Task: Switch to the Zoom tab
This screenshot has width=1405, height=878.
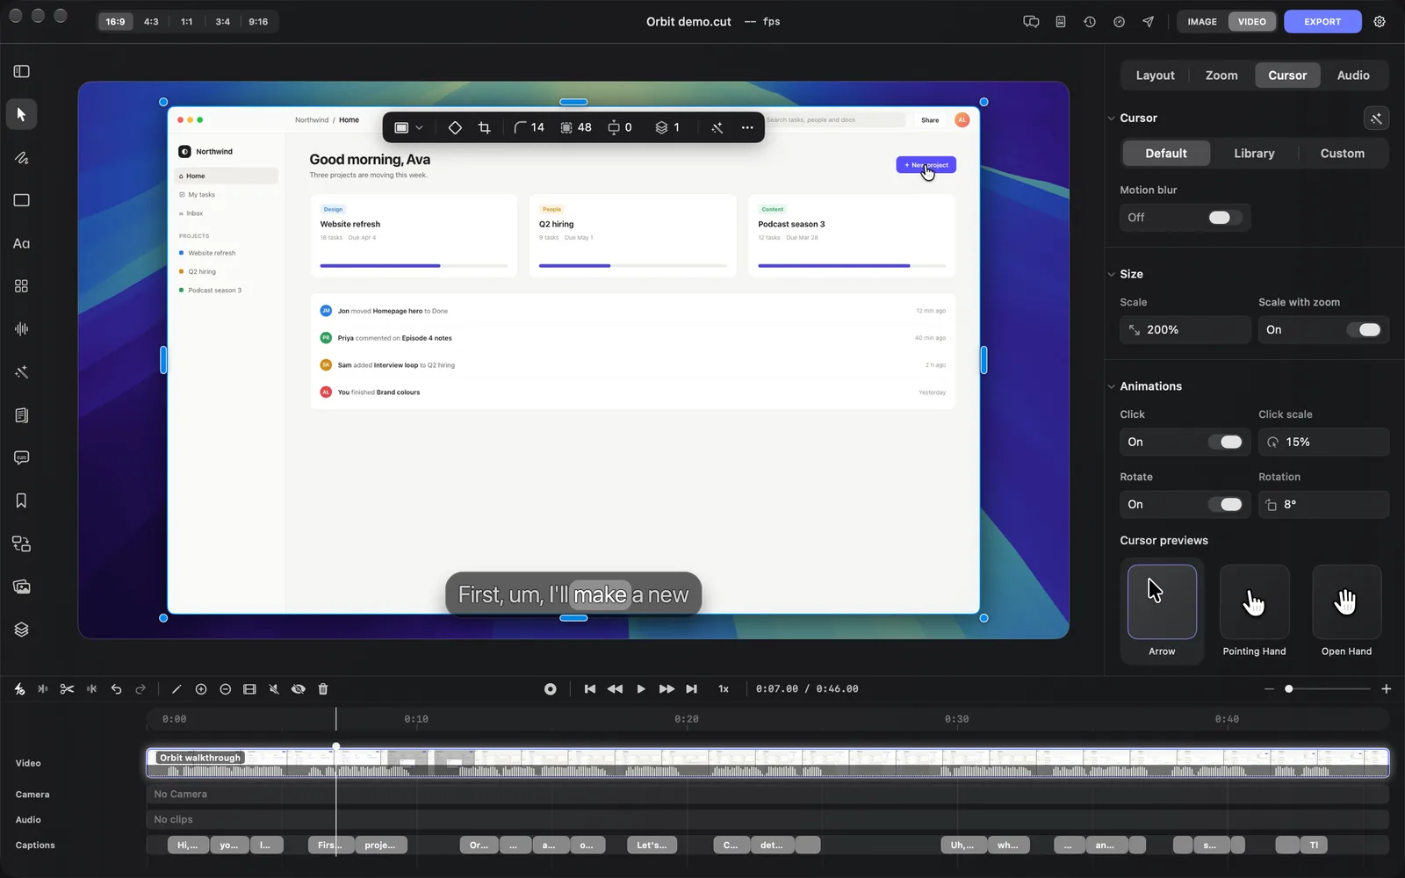Action: (x=1221, y=76)
